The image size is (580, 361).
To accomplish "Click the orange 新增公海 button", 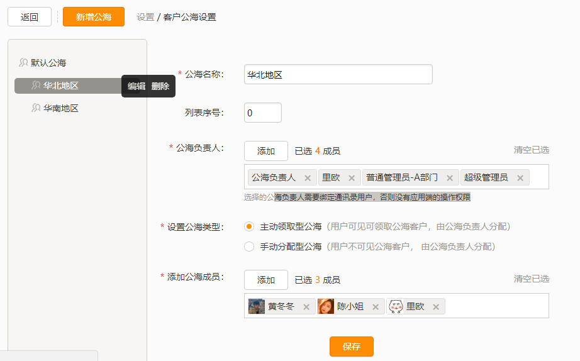I will tap(94, 17).
